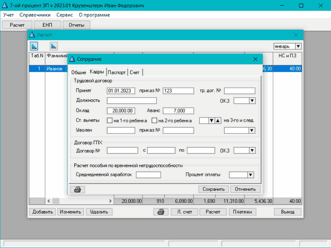
Task: Click the printer icon in Сотрудник dialog
Action: [77, 189]
